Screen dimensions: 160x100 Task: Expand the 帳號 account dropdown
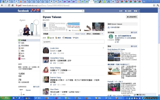136,11
